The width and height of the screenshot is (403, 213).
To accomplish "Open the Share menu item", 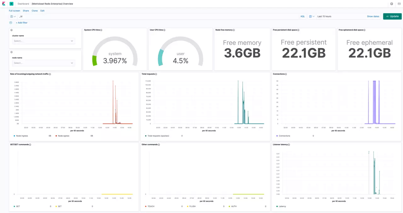I will [26, 11].
